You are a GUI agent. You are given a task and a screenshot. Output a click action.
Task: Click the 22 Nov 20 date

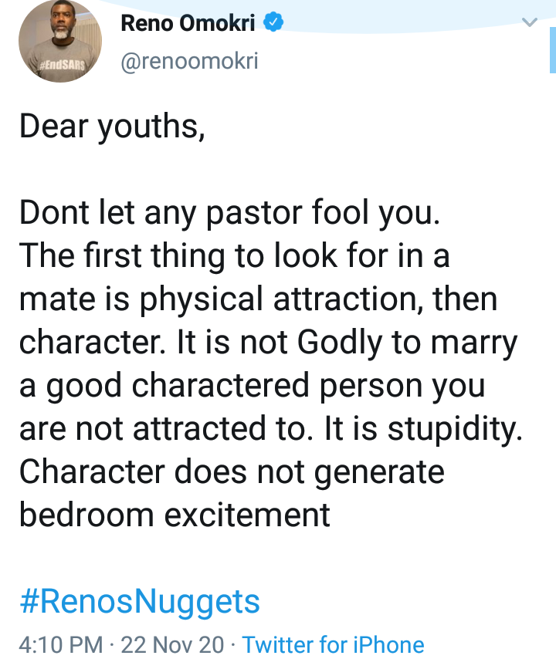(x=172, y=644)
